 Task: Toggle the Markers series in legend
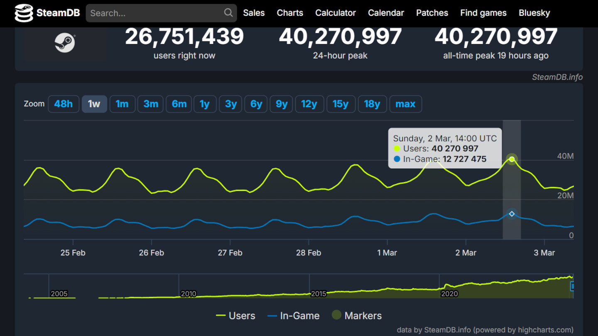coord(357,316)
